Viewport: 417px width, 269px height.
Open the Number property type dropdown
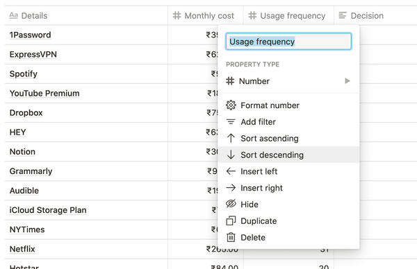click(288, 81)
